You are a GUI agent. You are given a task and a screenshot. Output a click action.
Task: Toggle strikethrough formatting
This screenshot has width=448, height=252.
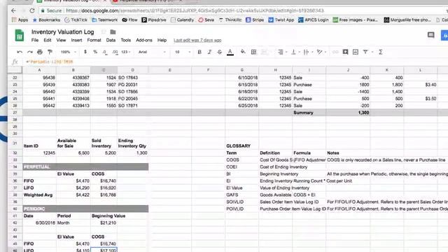tap(219, 52)
